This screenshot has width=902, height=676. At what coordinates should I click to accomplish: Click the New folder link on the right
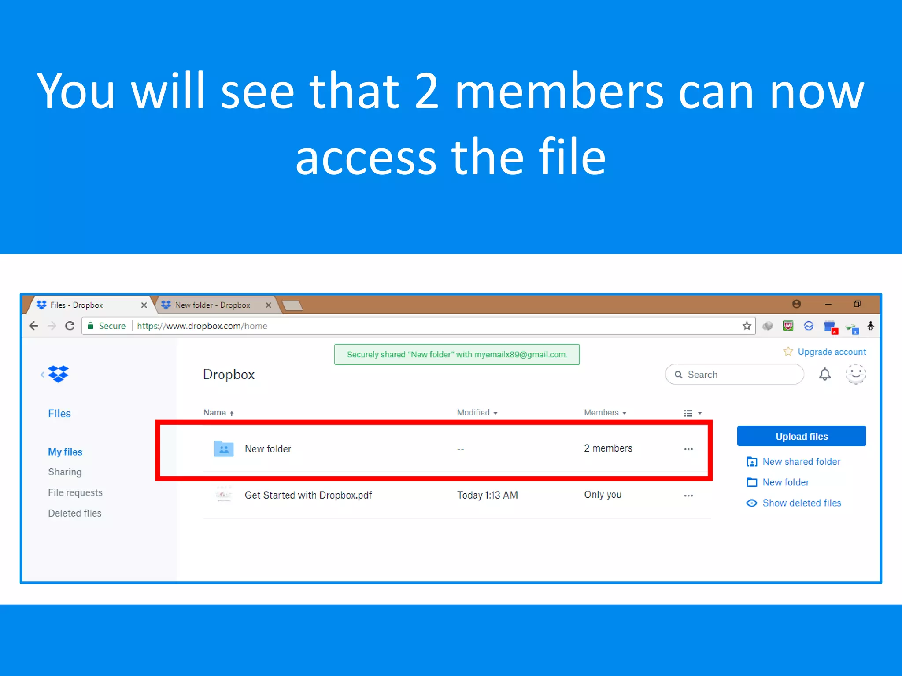click(778, 482)
